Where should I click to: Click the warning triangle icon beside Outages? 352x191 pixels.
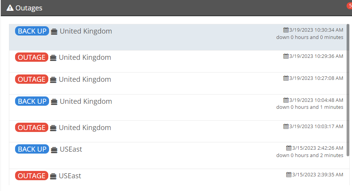pyautogui.click(x=10, y=8)
